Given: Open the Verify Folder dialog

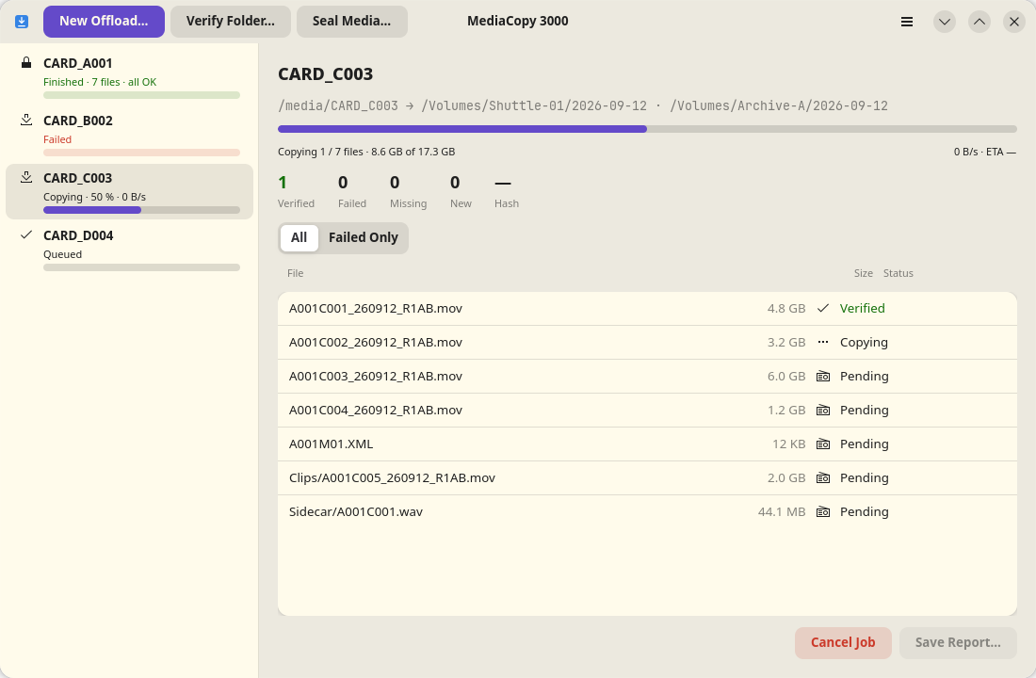Looking at the screenshot, I should (231, 21).
